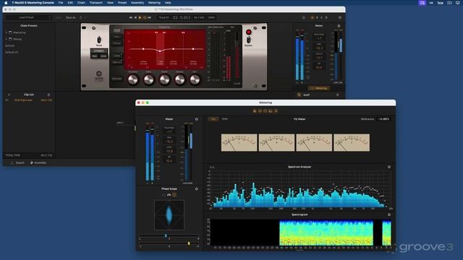Open the Assembly menu

coord(137,3)
